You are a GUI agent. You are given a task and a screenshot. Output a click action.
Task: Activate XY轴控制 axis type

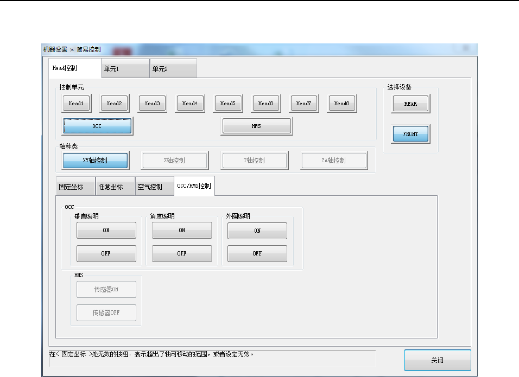tap(96, 161)
